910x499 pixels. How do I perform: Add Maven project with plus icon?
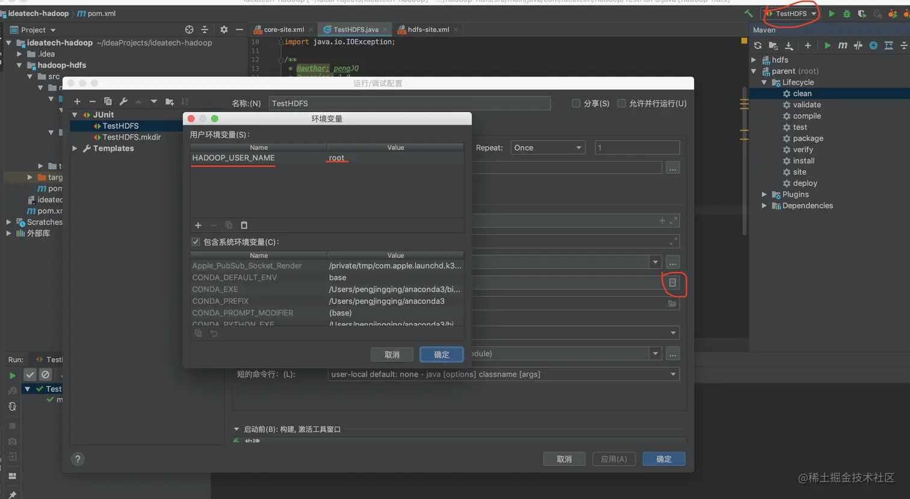(x=808, y=46)
